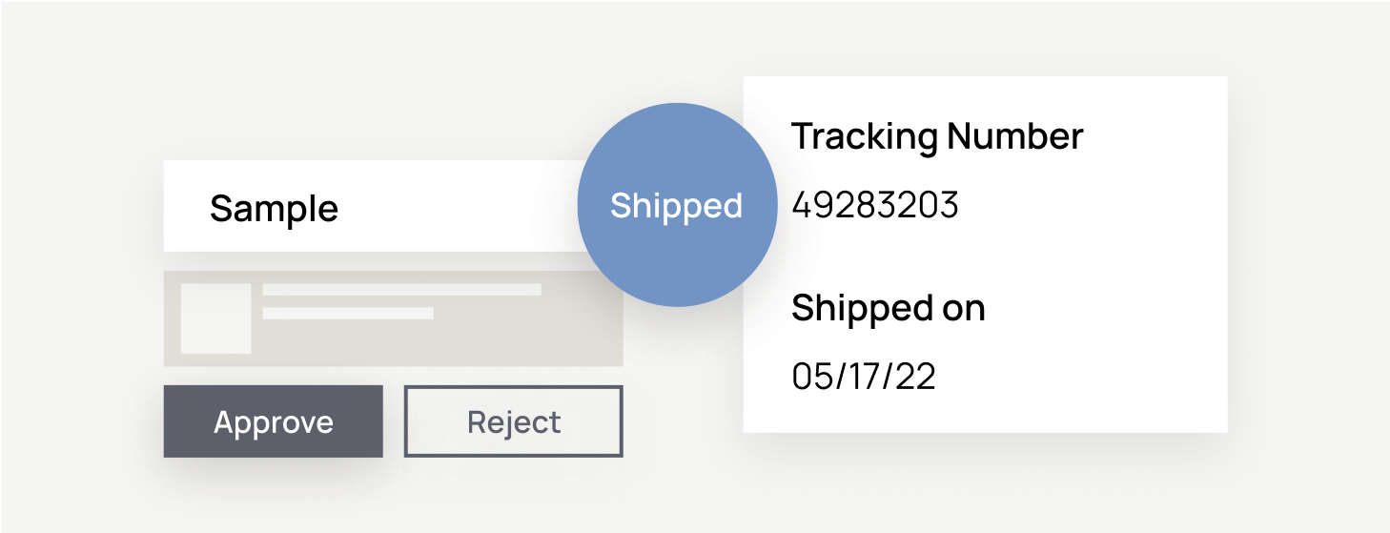The image size is (1390, 533).
Task: Click the word "Tracking" in the heading
Action: [x=865, y=136]
